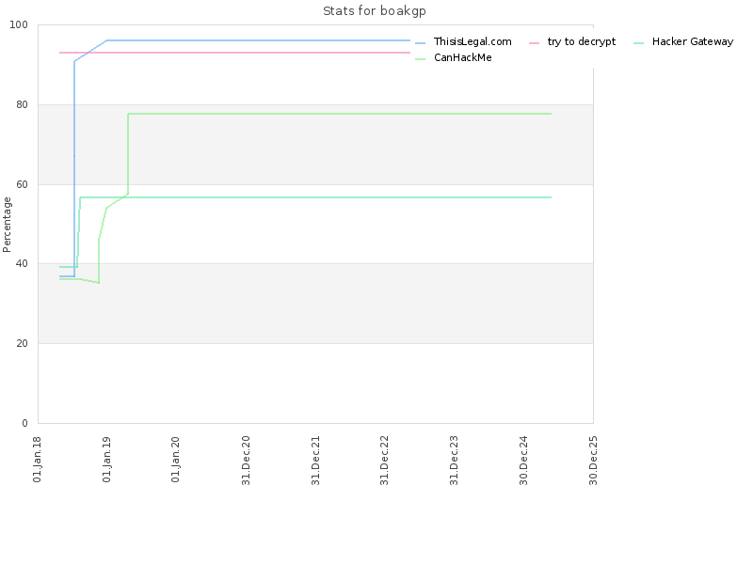Click the 60 y-axis tick label
This screenshot has height=564, width=753.
(x=22, y=184)
